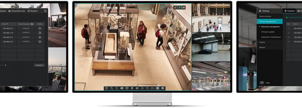Image resolution: width=302 pixels, height=108 pixels.
Task: Go to next page arrow in device list
Action: tap(6, 65)
